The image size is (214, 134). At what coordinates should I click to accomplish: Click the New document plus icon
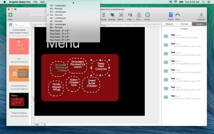[x=10, y=15]
